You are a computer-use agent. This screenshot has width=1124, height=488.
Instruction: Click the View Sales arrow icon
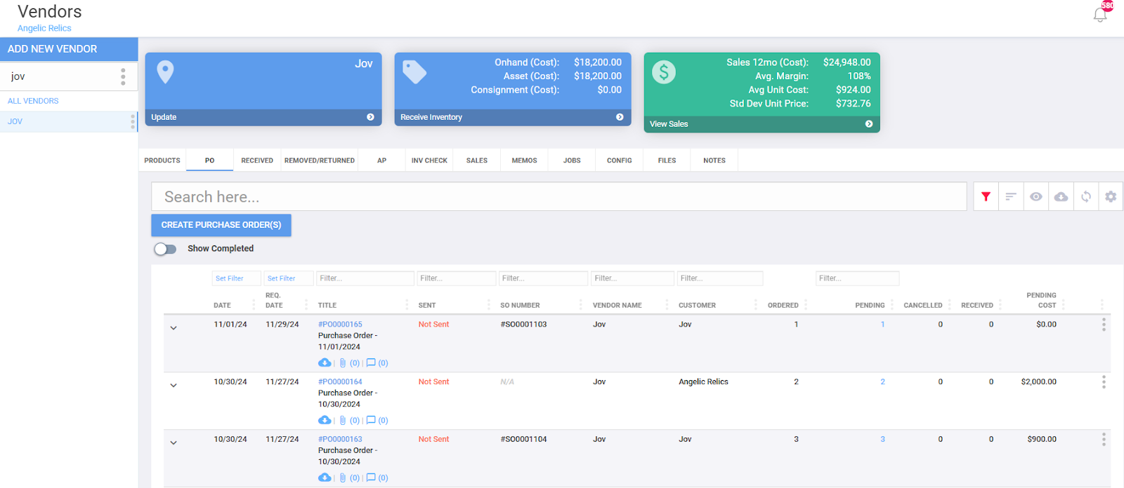tap(869, 124)
